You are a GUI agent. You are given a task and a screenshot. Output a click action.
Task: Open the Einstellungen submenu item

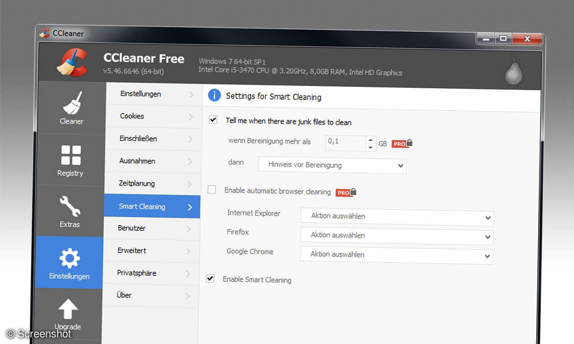tap(153, 94)
